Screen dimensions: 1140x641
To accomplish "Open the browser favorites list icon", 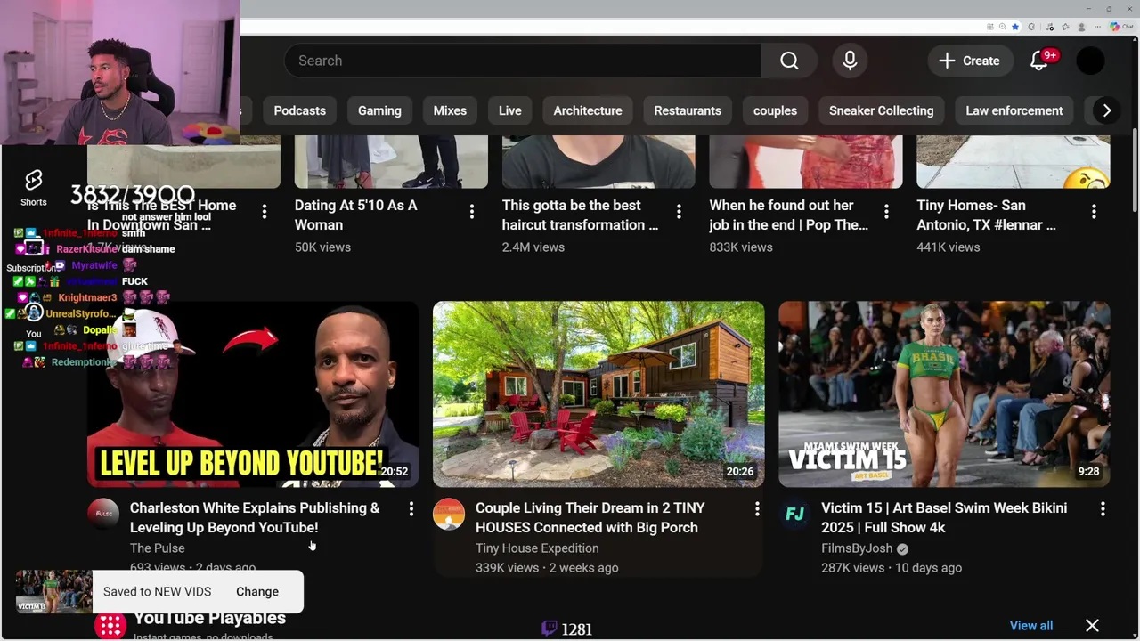I will tap(1065, 27).
